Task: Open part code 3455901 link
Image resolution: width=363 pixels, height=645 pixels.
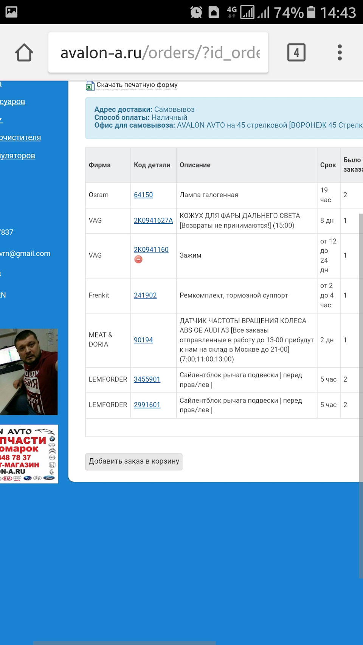Action: point(147,379)
